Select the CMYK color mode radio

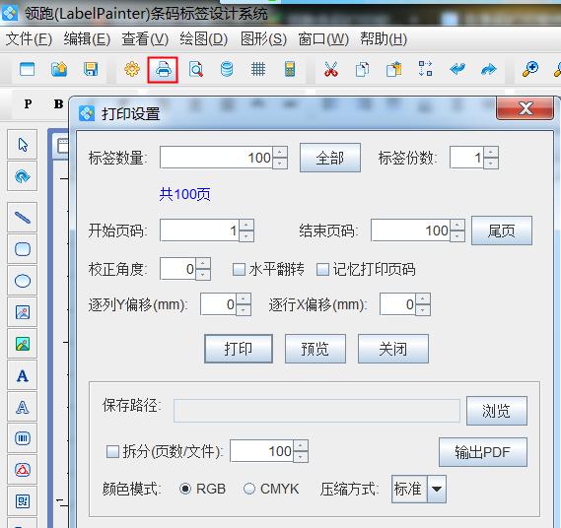point(249,489)
